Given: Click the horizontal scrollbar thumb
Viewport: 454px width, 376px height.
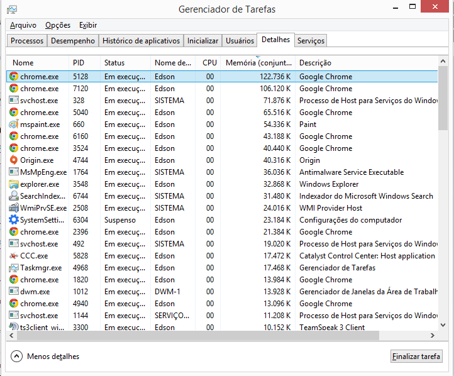Looking at the screenshot, I should click(x=197, y=336).
